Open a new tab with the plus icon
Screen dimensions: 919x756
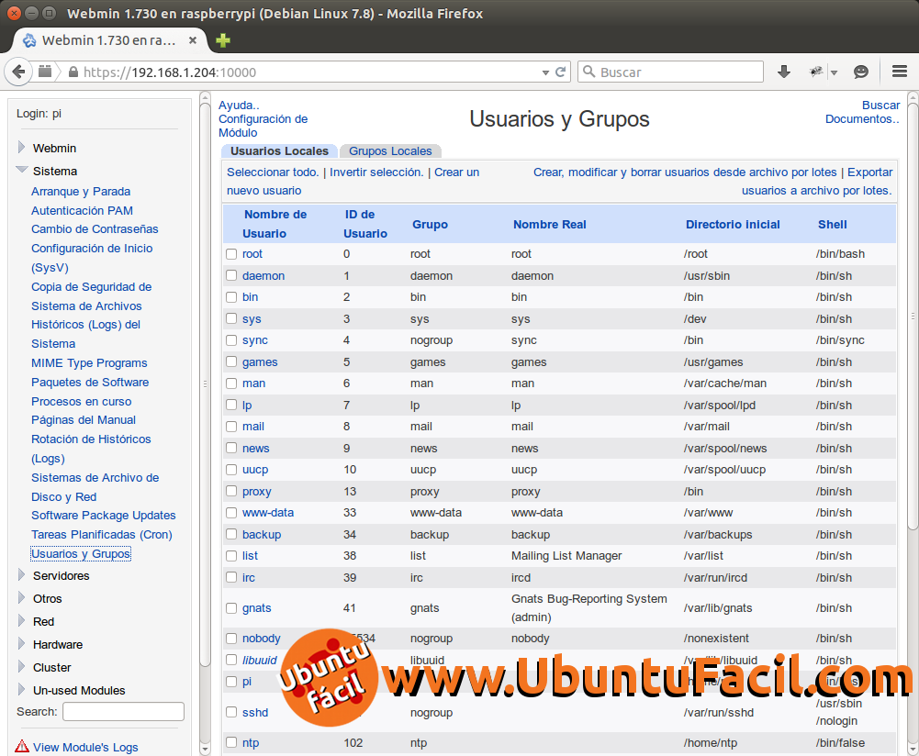click(x=223, y=40)
